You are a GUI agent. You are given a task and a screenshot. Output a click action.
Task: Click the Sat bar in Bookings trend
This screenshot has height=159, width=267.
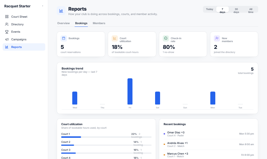(x=157, y=98)
